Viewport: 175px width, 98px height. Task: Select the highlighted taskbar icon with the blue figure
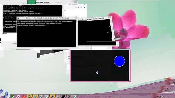(52, 96)
